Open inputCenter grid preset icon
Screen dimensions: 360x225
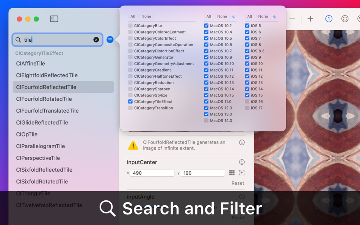(x=232, y=173)
